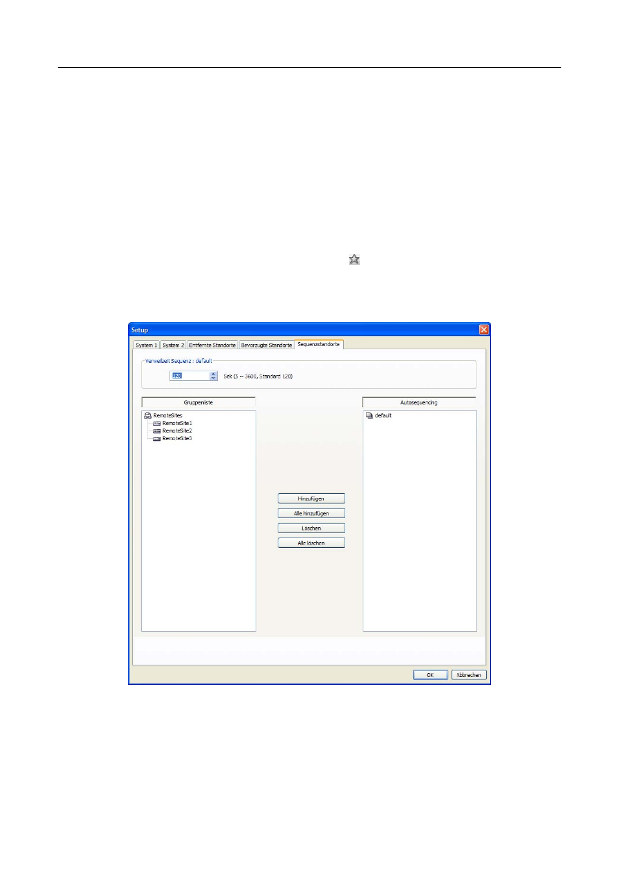619x875 pixels.
Task: Click the dwell time field showing 120
Action: (x=189, y=376)
